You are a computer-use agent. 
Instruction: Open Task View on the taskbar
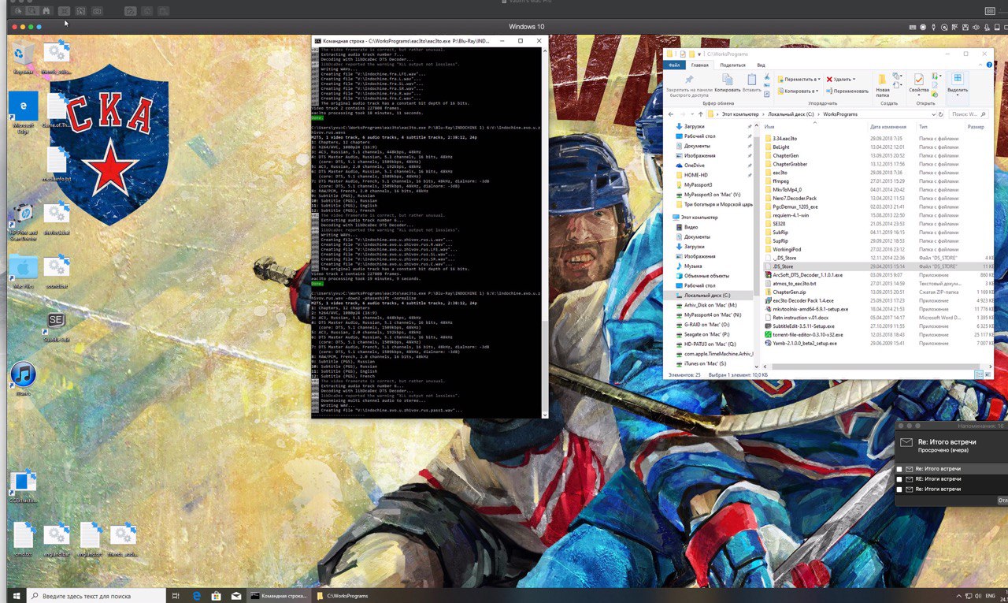click(176, 596)
